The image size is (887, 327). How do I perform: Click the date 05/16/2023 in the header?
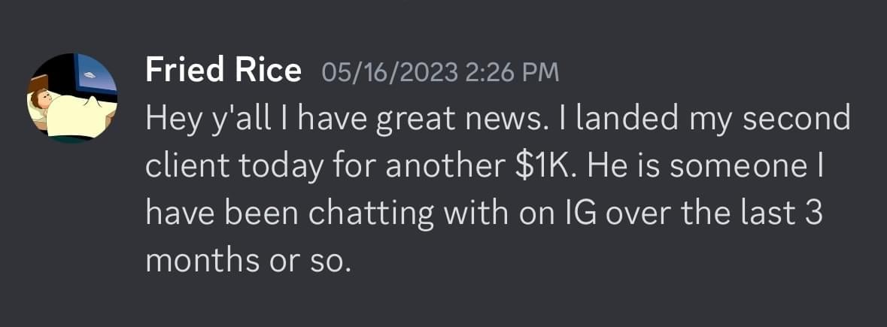coord(389,72)
